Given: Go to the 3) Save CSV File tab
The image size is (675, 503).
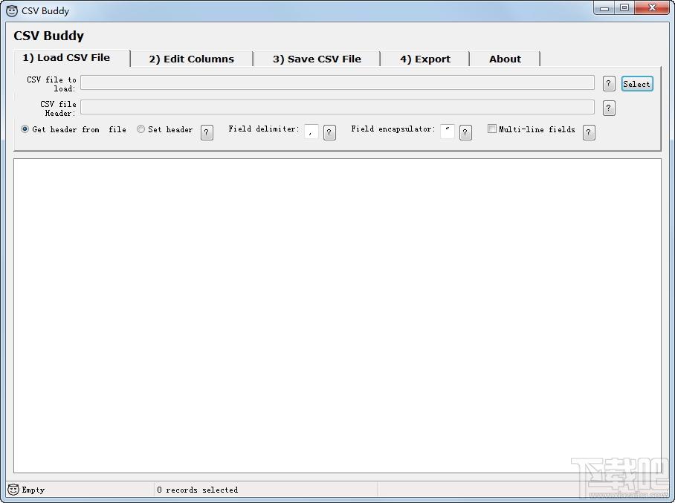Looking at the screenshot, I should tap(317, 59).
